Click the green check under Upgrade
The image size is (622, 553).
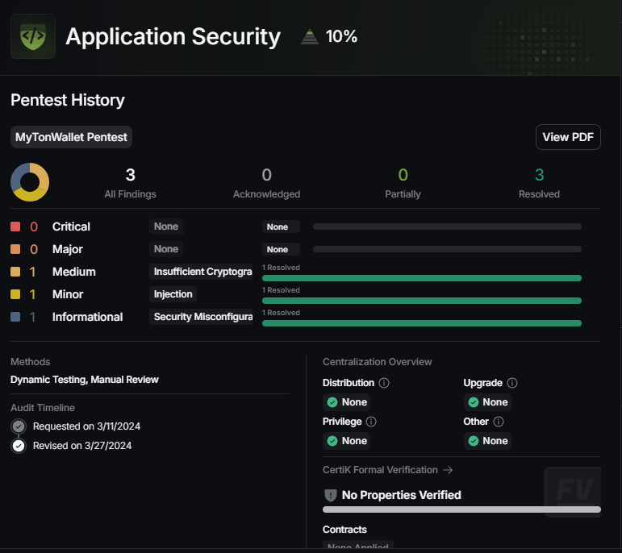474,402
